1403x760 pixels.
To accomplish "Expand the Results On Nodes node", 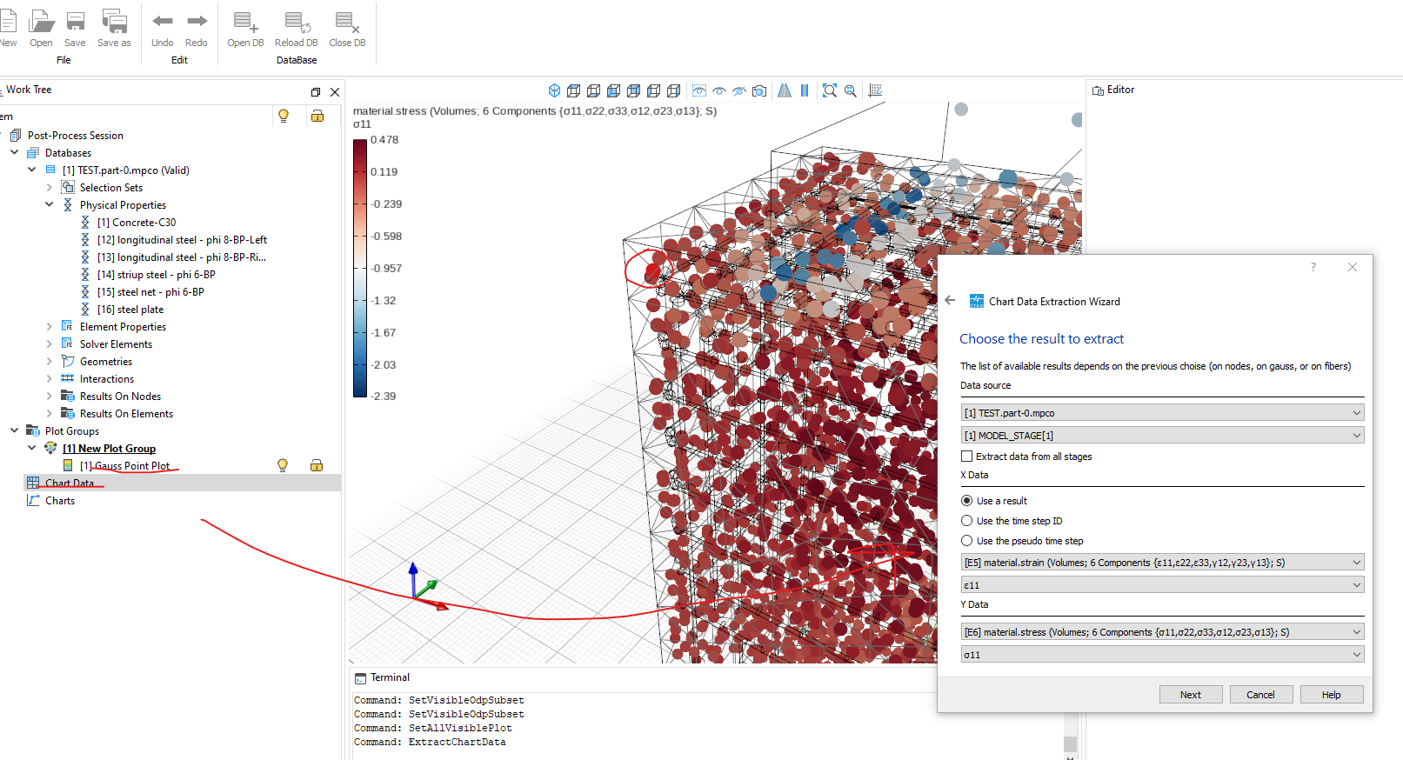I will 49,396.
